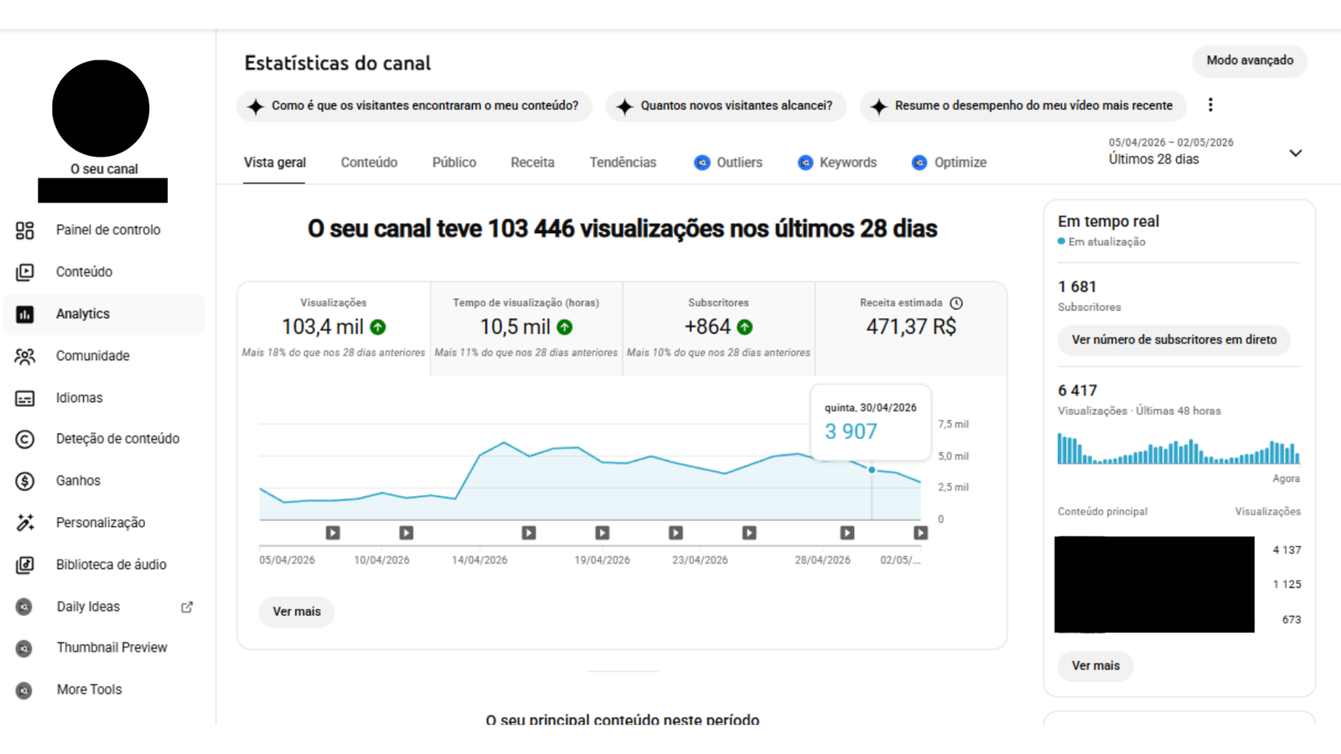Open the three-dot more options menu

pos(1210,105)
